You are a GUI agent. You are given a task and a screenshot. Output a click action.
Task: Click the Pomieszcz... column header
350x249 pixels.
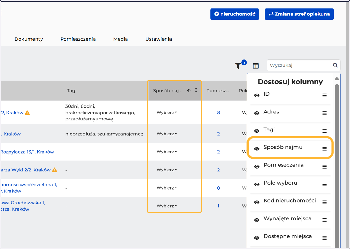coord(218,91)
